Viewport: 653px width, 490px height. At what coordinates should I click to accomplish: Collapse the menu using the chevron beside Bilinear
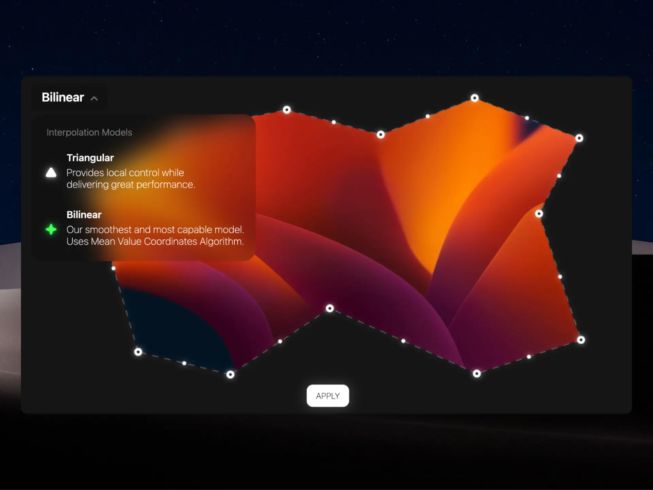click(x=94, y=98)
